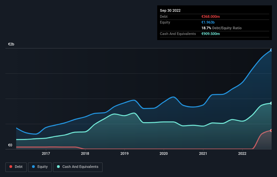Click the €368.000m debt value in tooltip
This screenshot has width=277, height=177.
211,16
